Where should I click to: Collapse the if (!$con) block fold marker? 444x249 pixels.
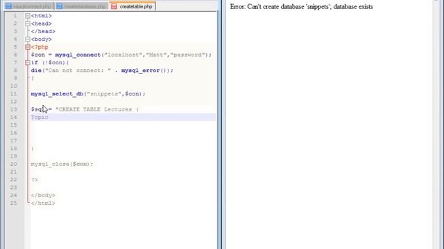28,63
